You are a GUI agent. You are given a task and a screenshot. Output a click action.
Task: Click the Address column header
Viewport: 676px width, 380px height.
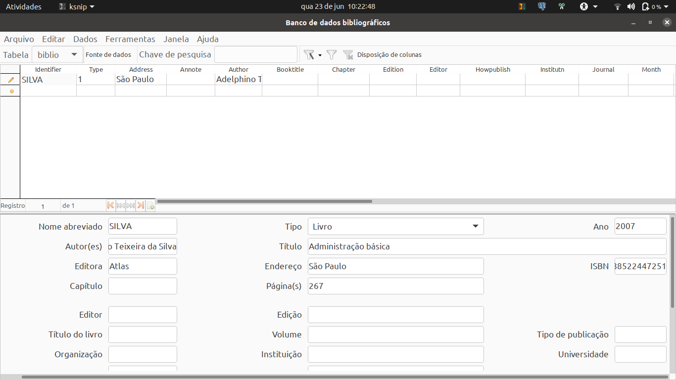click(141, 69)
